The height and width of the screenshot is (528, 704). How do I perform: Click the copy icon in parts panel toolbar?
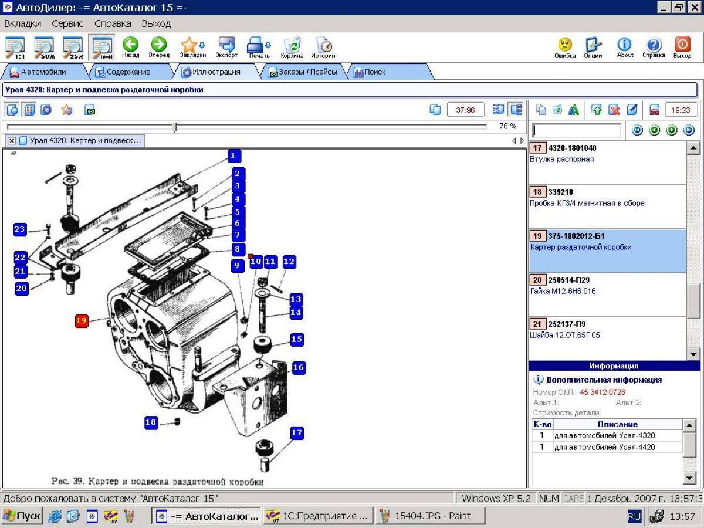click(x=541, y=110)
